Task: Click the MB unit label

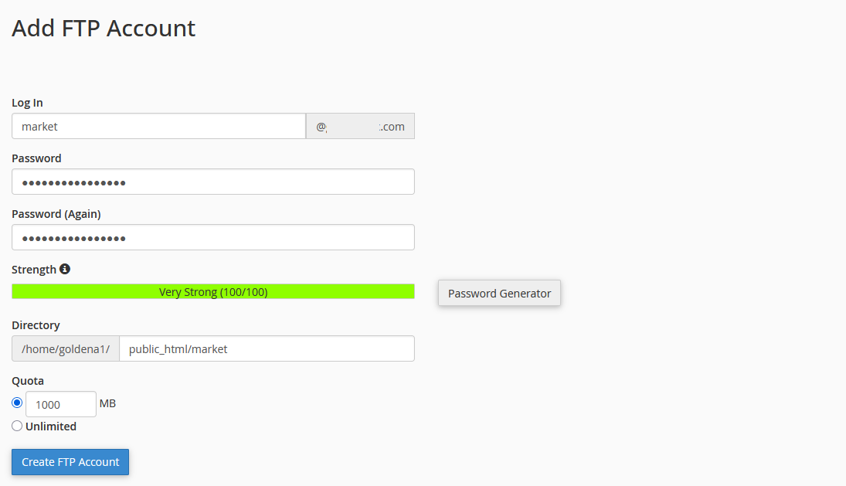Action: tap(107, 403)
